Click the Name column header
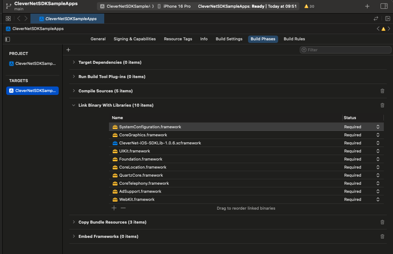The image size is (393, 254). [x=117, y=118]
